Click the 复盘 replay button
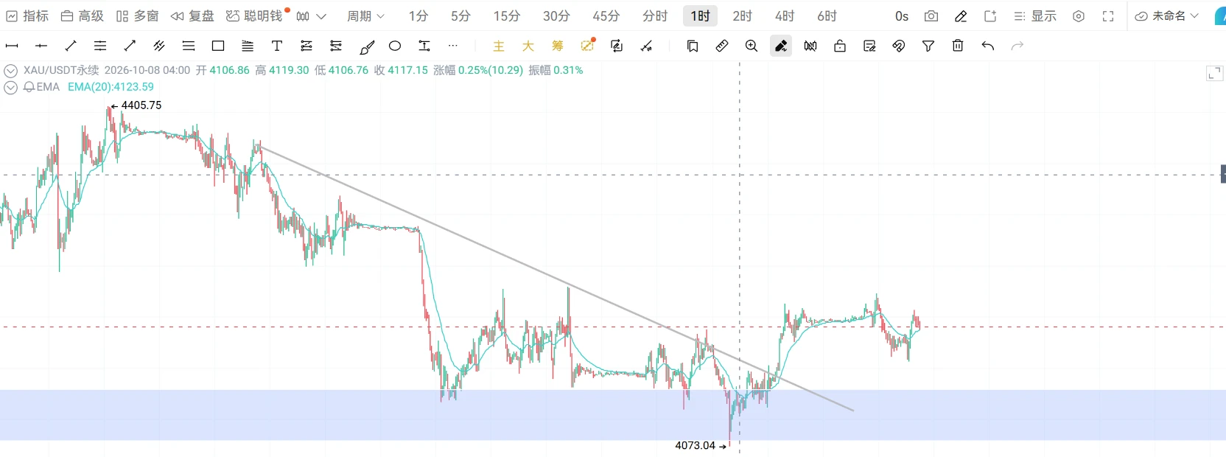Image resolution: width=1226 pixels, height=457 pixels. pos(192,15)
